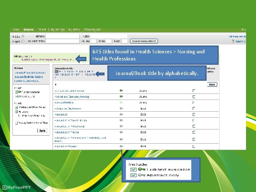The height and width of the screenshot is (192, 256).
Task: Open Acupuncture in Practice book title
Action: (66, 132)
